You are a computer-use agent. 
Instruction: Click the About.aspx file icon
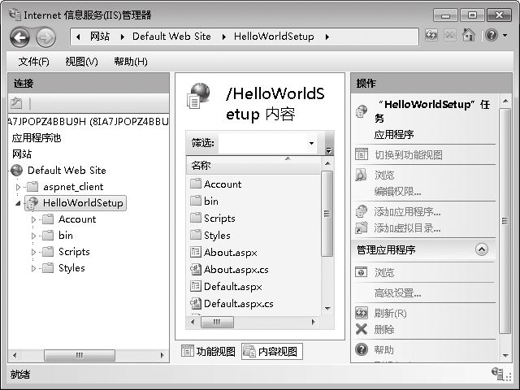196,252
